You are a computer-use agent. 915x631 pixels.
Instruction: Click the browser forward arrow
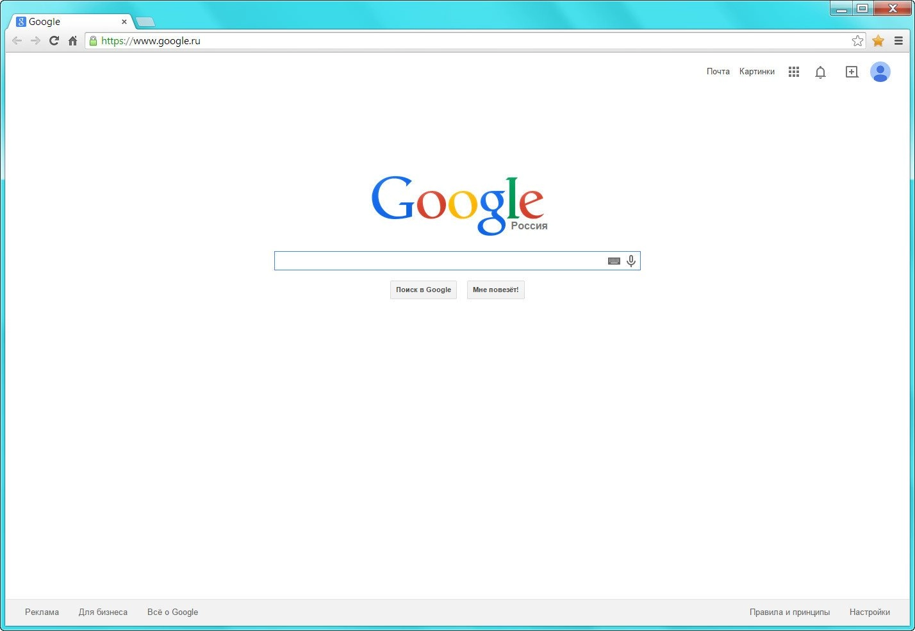pos(35,40)
